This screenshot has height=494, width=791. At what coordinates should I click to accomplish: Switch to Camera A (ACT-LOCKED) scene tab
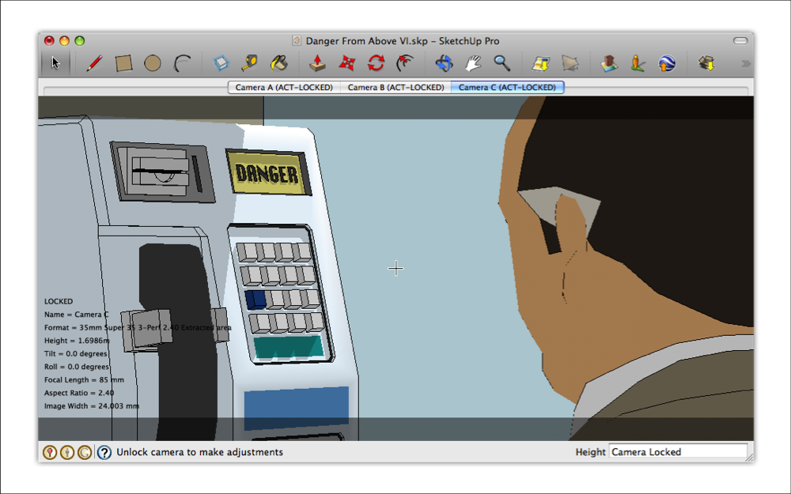tap(284, 87)
